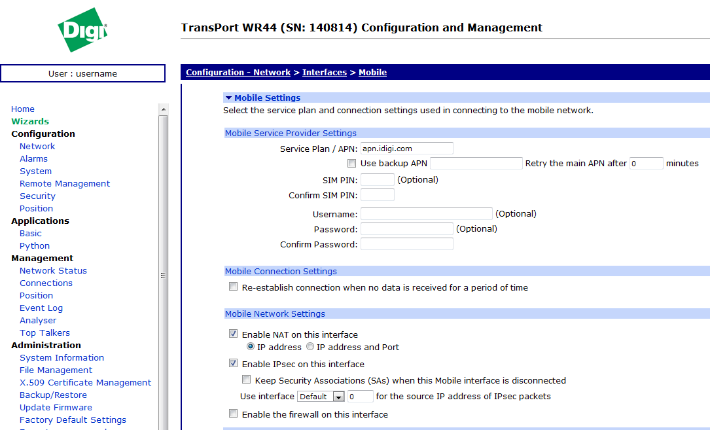
Task: Collapse the Mobile Settings section
Action: 229,98
